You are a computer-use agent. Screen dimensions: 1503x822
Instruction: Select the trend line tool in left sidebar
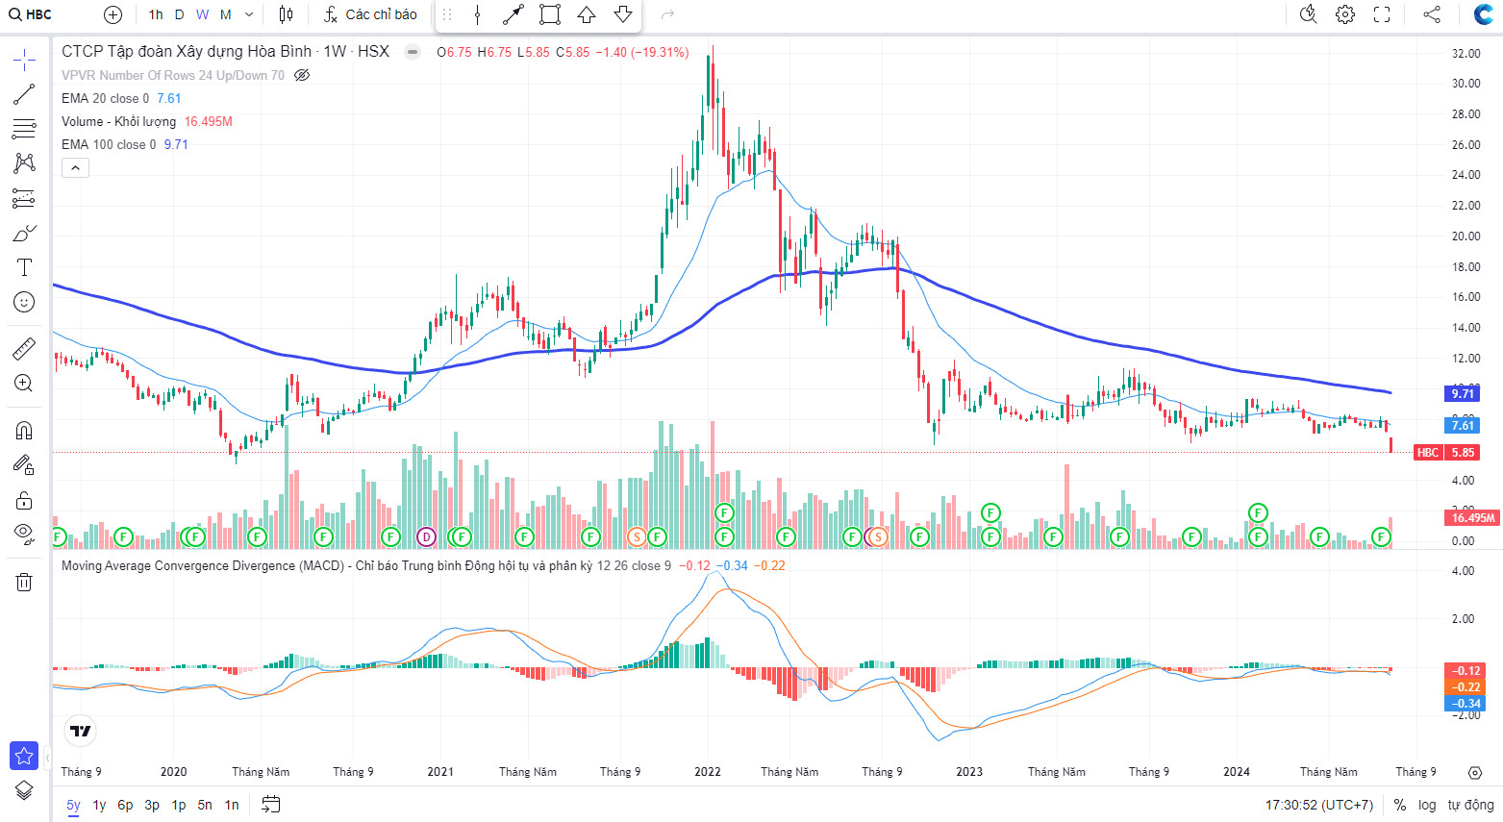(x=24, y=94)
